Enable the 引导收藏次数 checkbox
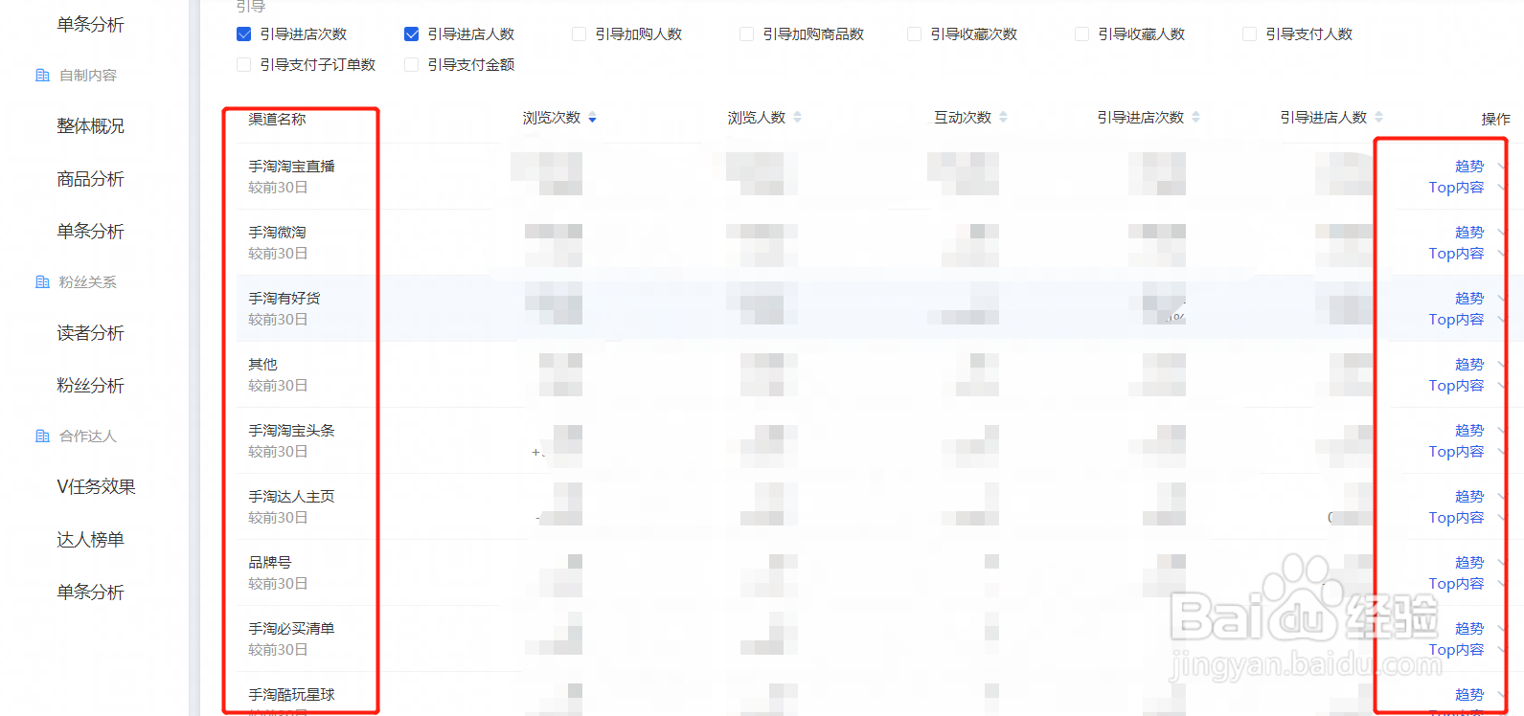 (914, 34)
